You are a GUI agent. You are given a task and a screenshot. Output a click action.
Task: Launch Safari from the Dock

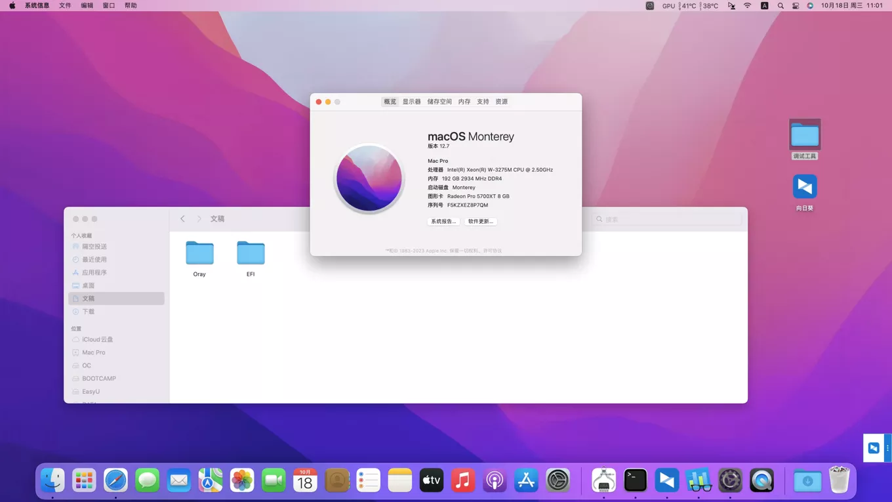pyautogui.click(x=115, y=480)
